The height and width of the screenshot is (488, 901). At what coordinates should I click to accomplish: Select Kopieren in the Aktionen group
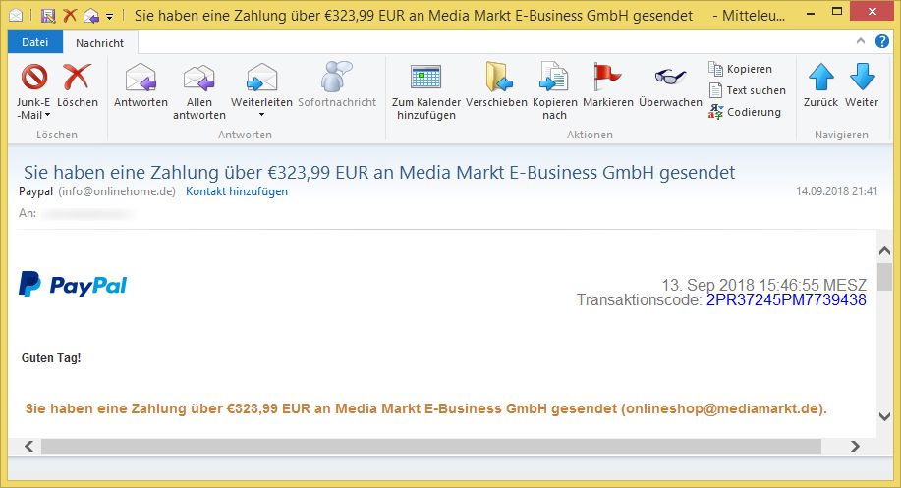[x=740, y=69]
